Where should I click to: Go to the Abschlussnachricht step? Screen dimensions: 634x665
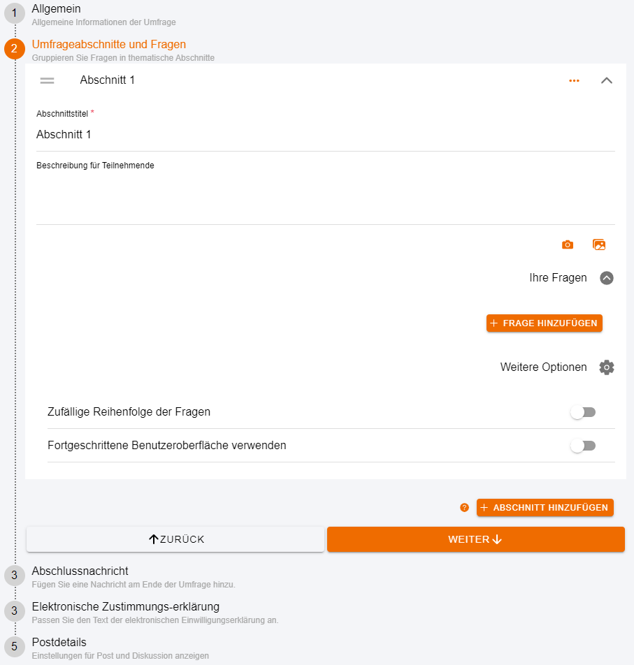pyautogui.click(x=80, y=571)
